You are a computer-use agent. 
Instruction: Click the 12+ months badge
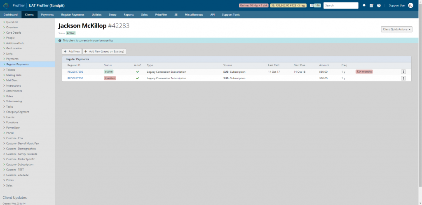tap(364, 71)
